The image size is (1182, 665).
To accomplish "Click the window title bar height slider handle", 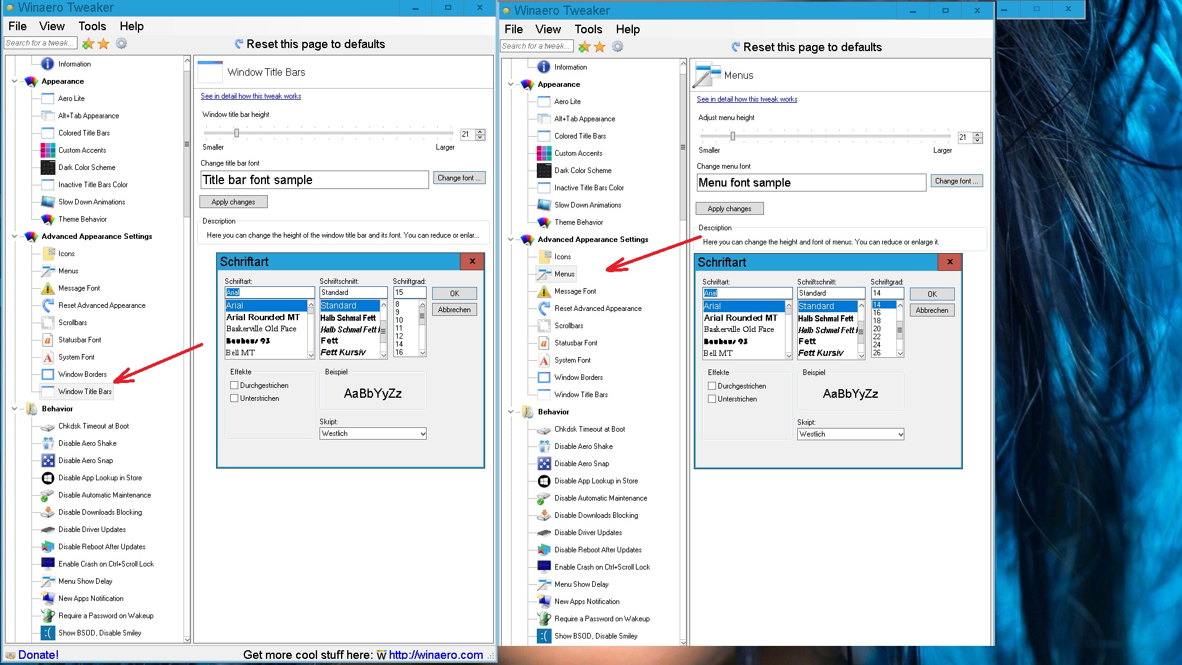I will [x=236, y=133].
